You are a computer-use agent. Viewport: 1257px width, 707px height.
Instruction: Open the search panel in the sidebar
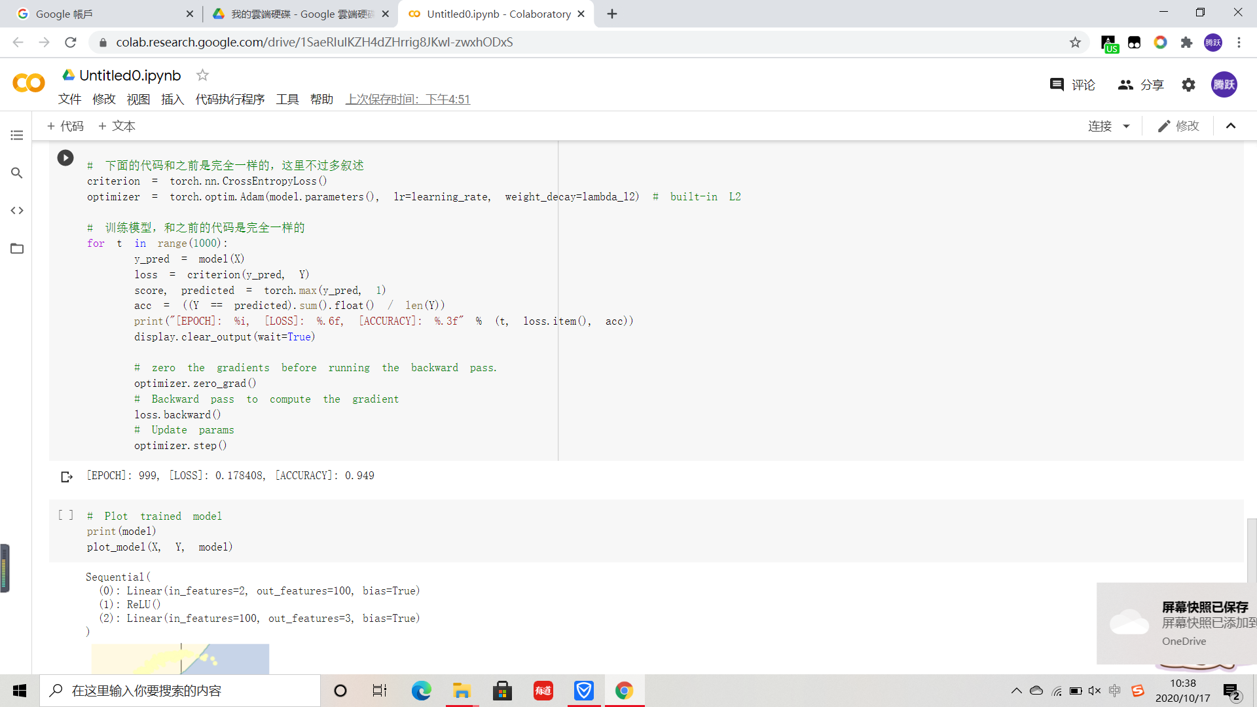(17, 173)
